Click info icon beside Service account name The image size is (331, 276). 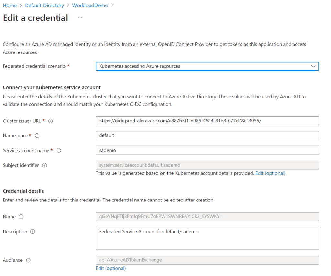(x=59, y=151)
